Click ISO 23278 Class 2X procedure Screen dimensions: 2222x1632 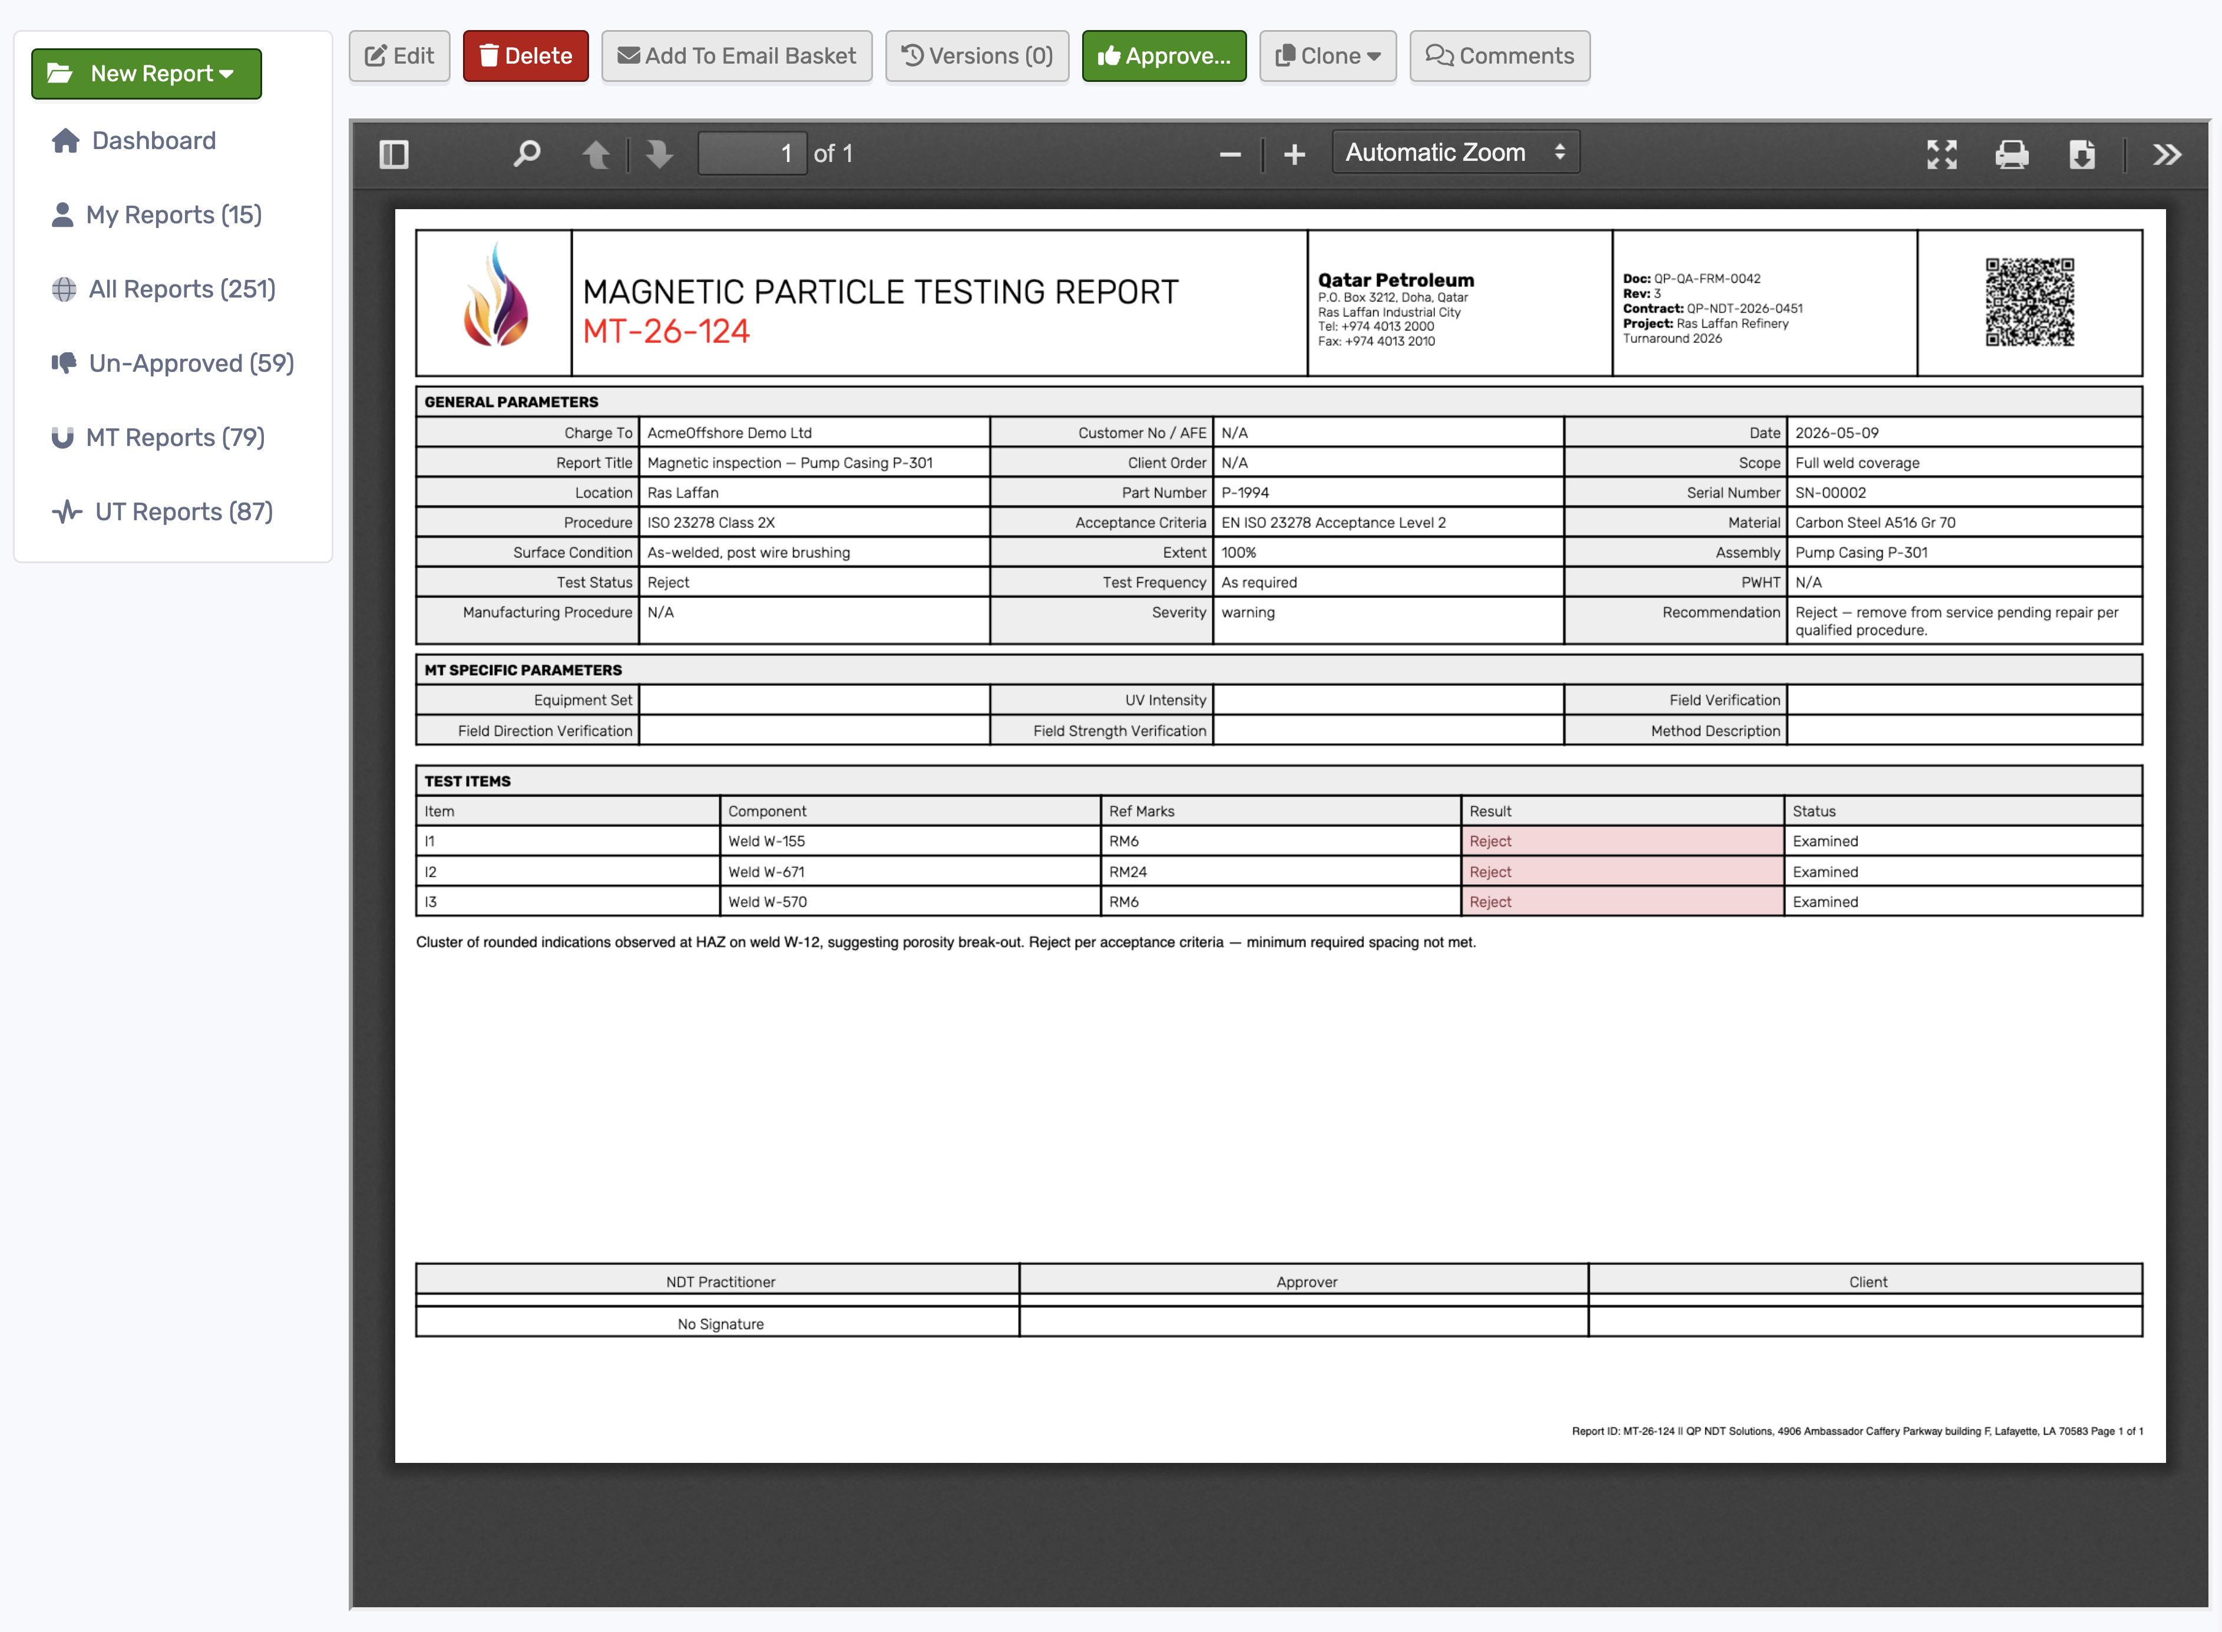tap(710, 523)
